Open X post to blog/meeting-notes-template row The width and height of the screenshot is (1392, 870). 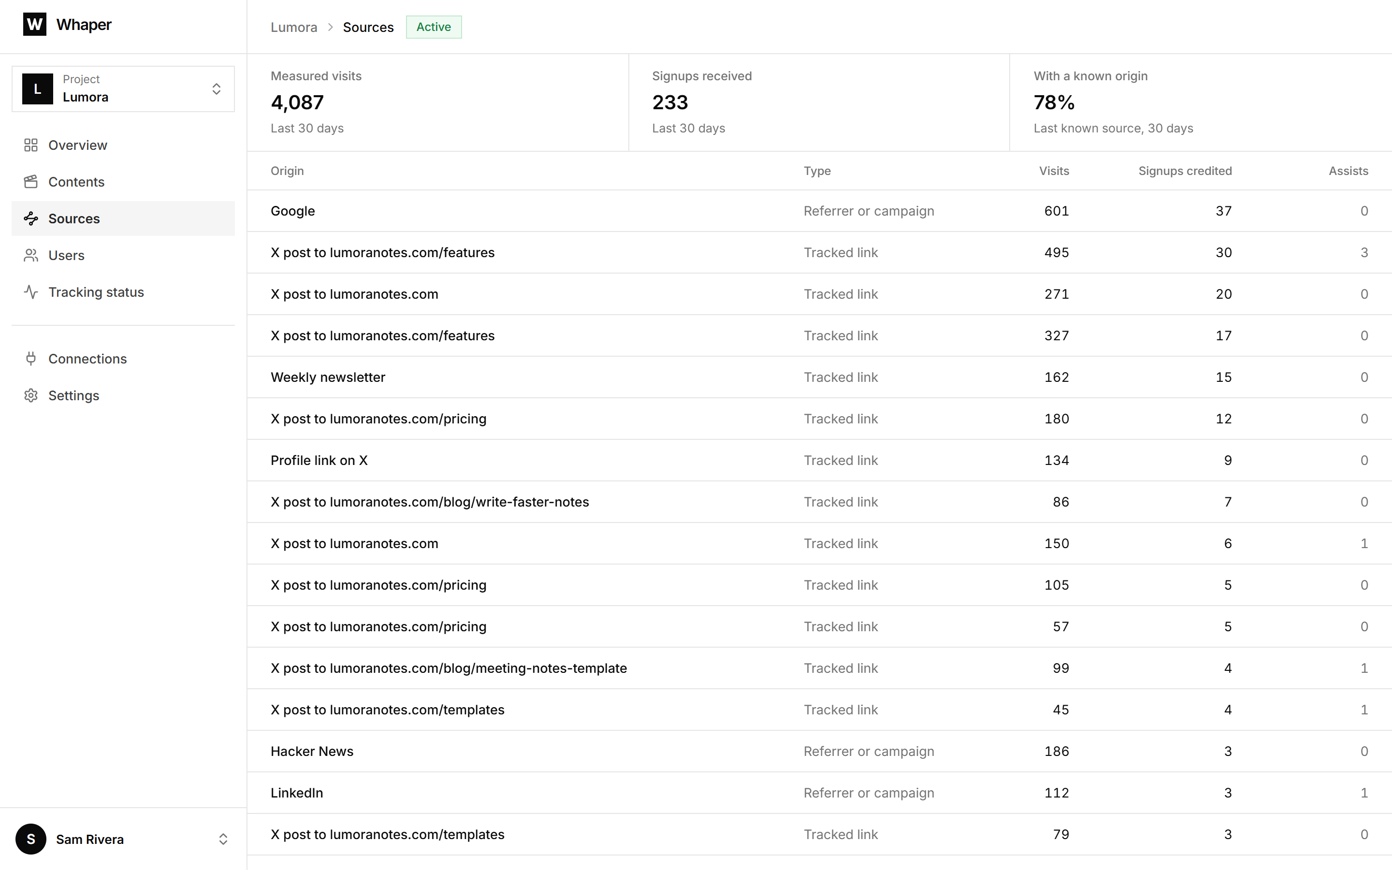tap(819, 668)
